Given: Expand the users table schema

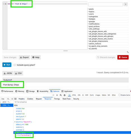Looking at the screenshot, I should coord(91,14).
